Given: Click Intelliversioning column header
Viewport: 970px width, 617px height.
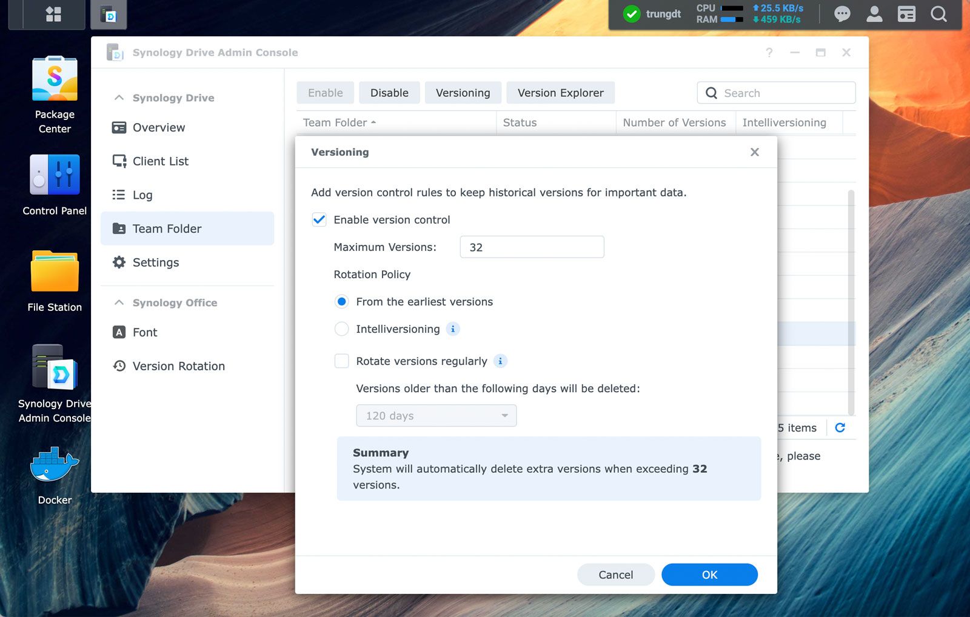Looking at the screenshot, I should tap(789, 122).
